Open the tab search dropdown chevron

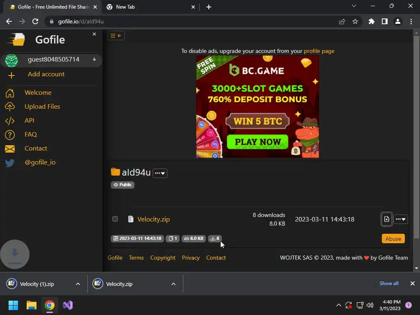pos(354,6)
